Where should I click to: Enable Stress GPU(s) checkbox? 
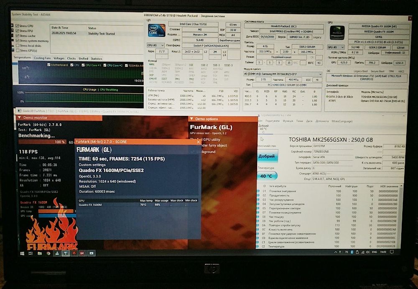17,50
